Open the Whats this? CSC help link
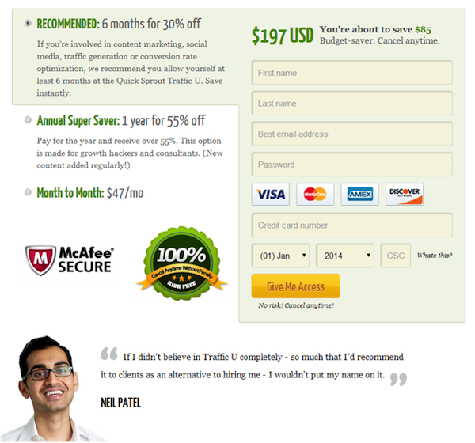The height and width of the screenshot is (443, 475). pos(435,256)
